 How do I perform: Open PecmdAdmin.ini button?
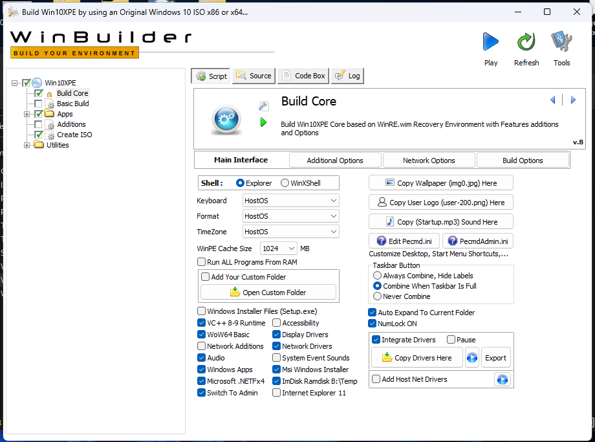pyautogui.click(x=478, y=241)
